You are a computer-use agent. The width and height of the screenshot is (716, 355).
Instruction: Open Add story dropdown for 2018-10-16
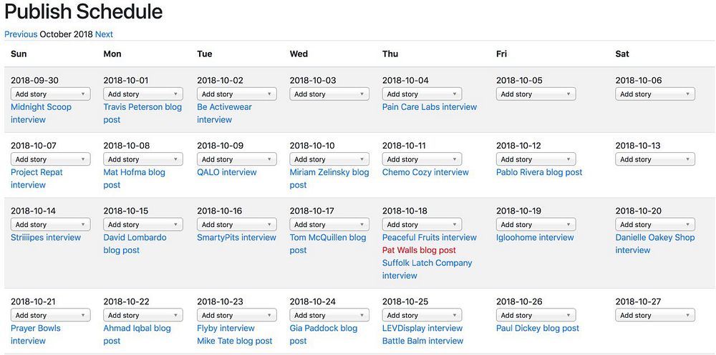tap(236, 225)
